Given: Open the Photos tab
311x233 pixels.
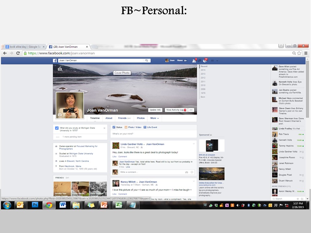Looking at the screenshot, I should (141, 118).
